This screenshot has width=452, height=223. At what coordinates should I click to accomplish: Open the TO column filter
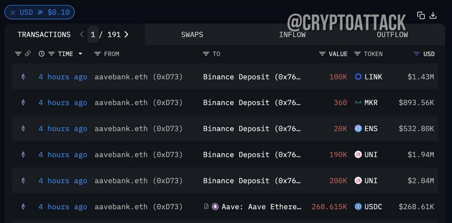206,54
